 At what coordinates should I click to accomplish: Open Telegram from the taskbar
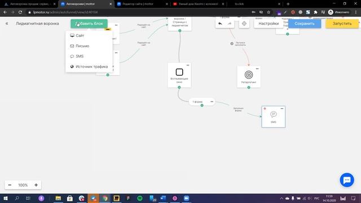coord(93,198)
